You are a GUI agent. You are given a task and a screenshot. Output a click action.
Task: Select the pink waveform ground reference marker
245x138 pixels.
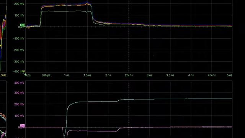(x=23, y=125)
